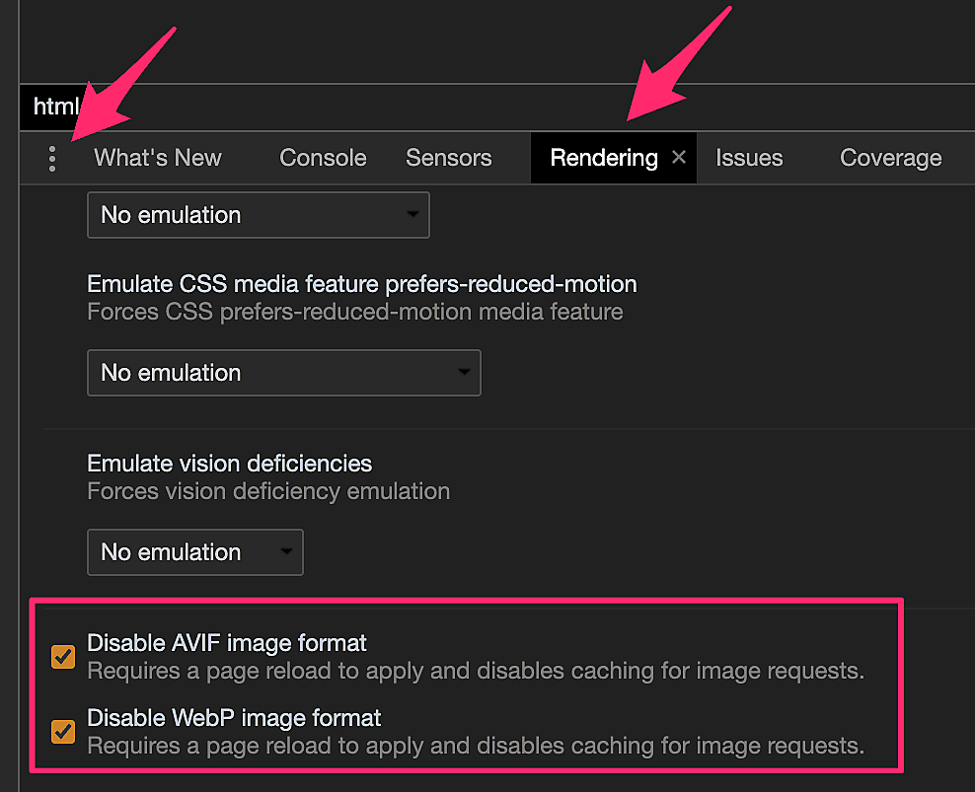Click the Rendering tab label
This screenshot has width=975, height=792.
point(603,158)
